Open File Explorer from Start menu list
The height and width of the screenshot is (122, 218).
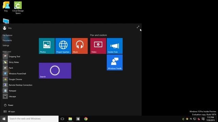point(7,35)
